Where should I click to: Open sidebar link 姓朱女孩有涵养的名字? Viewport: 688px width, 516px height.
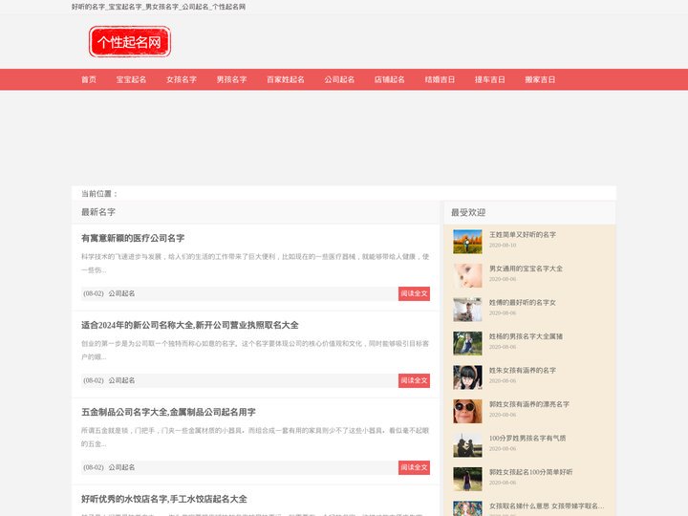tap(523, 371)
